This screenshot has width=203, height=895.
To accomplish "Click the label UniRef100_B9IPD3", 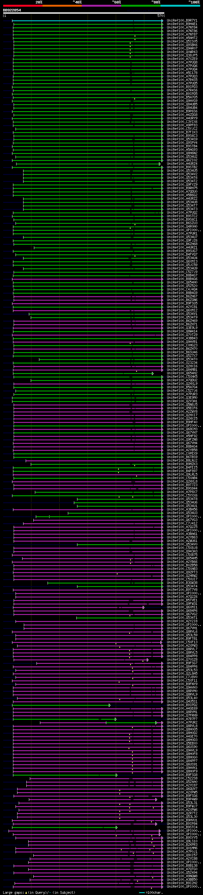I will tap(182, 87).
